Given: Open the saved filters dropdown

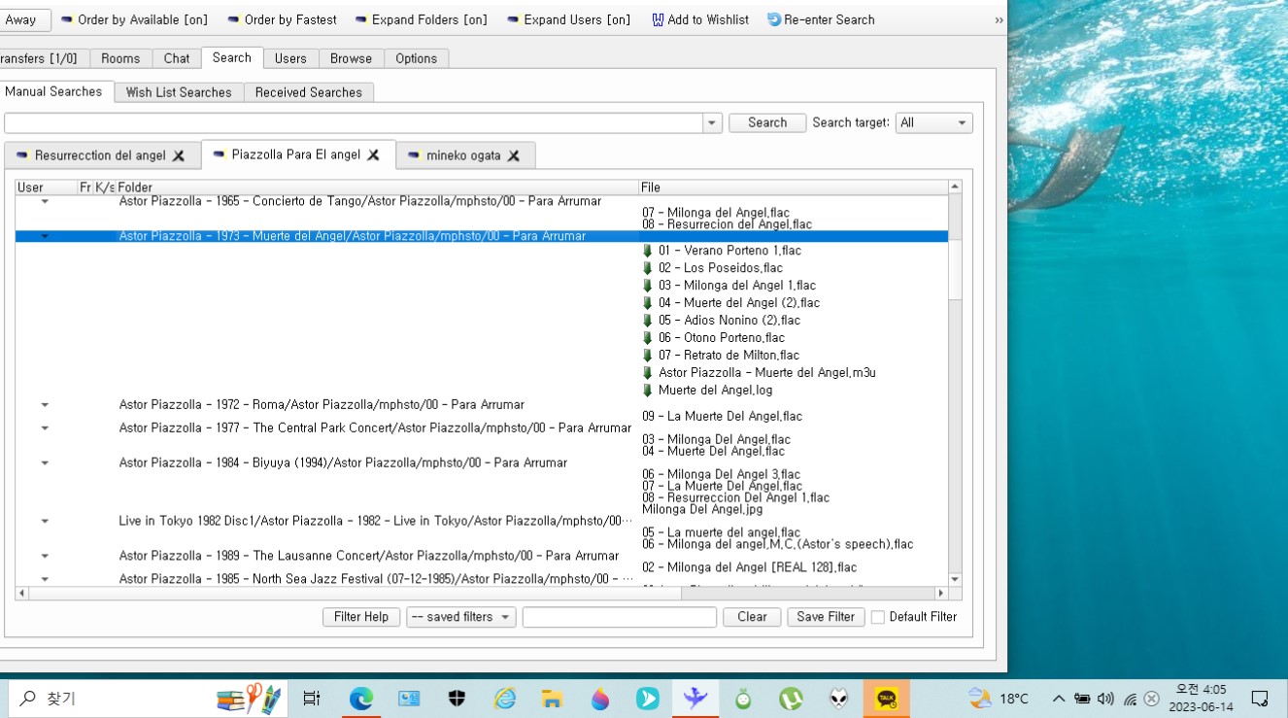Looking at the screenshot, I should pyautogui.click(x=461, y=617).
